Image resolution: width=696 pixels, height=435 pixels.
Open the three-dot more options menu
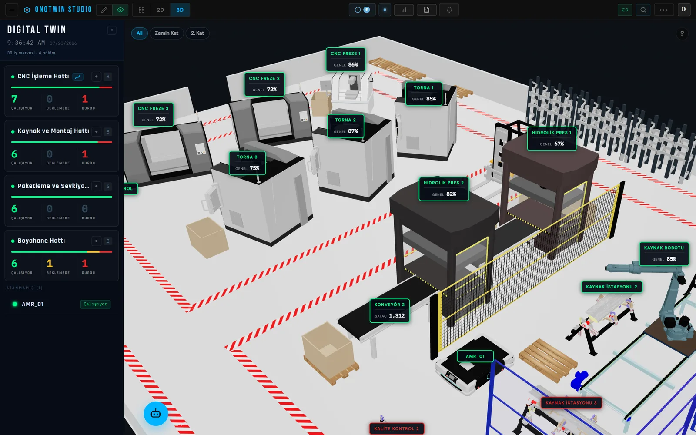click(664, 10)
